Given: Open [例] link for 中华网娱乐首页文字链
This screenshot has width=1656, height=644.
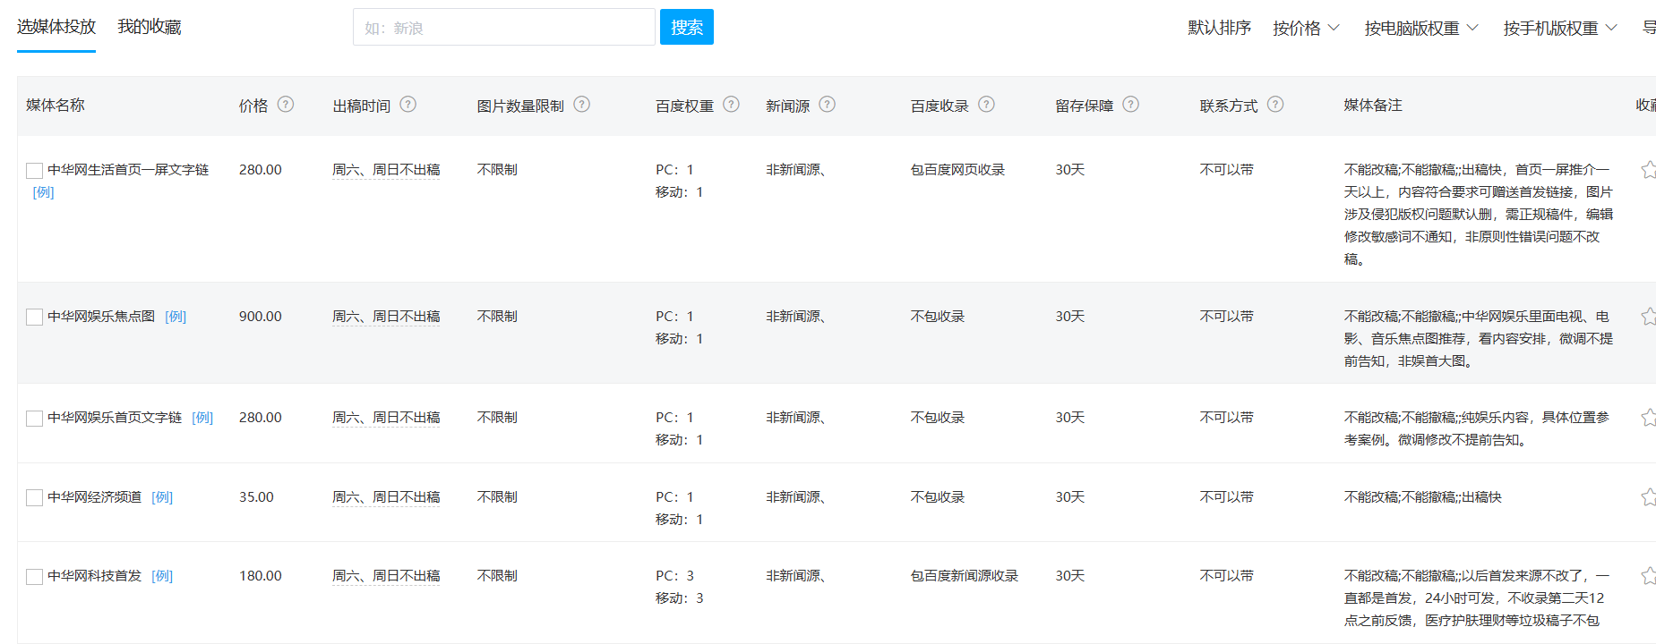Looking at the screenshot, I should tap(202, 417).
